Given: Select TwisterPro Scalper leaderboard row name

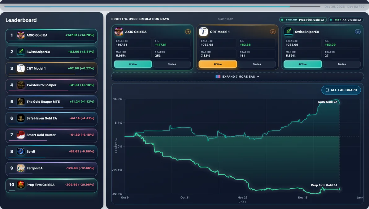Looking at the screenshot, I should pyautogui.click(x=41, y=85).
